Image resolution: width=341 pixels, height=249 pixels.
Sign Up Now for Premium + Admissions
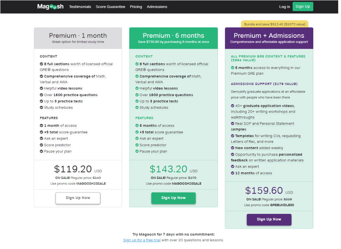coord(269,220)
